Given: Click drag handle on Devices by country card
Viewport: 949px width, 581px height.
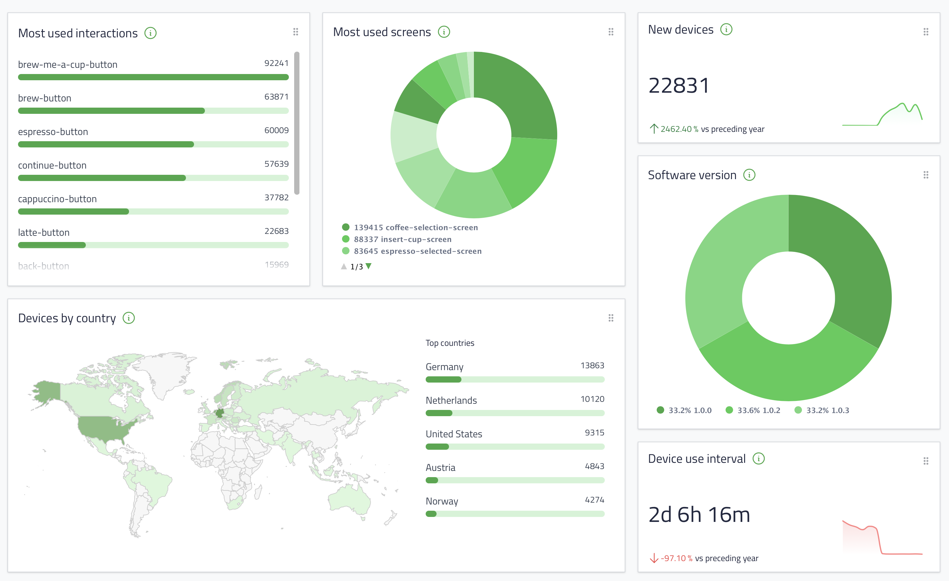Looking at the screenshot, I should click(x=610, y=318).
